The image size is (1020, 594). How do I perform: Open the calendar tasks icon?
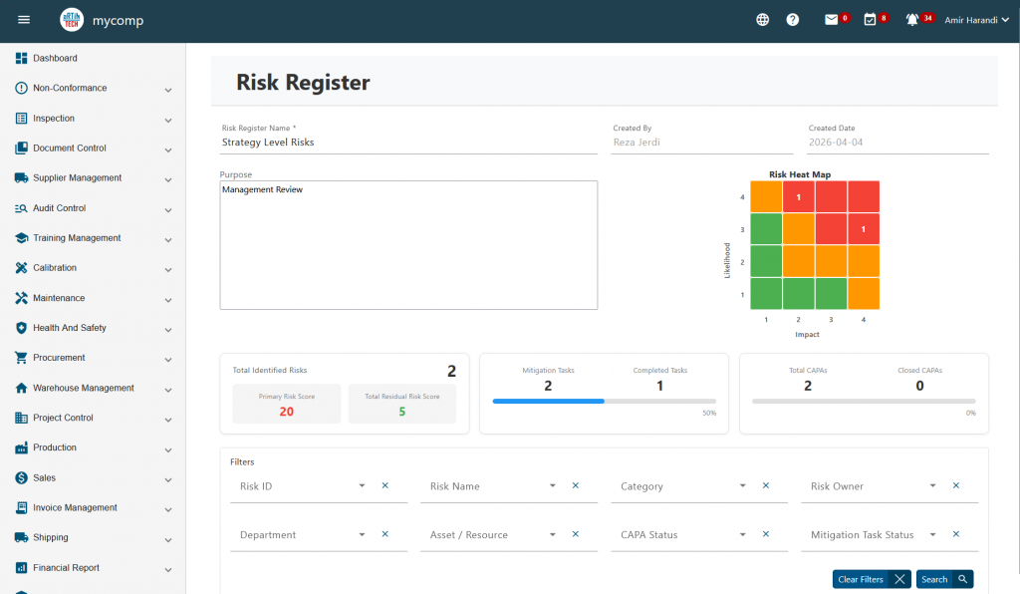point(870,20)
